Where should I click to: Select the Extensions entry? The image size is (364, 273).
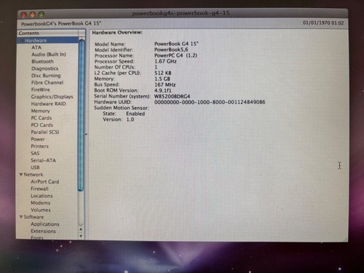(x=43, y=231)
